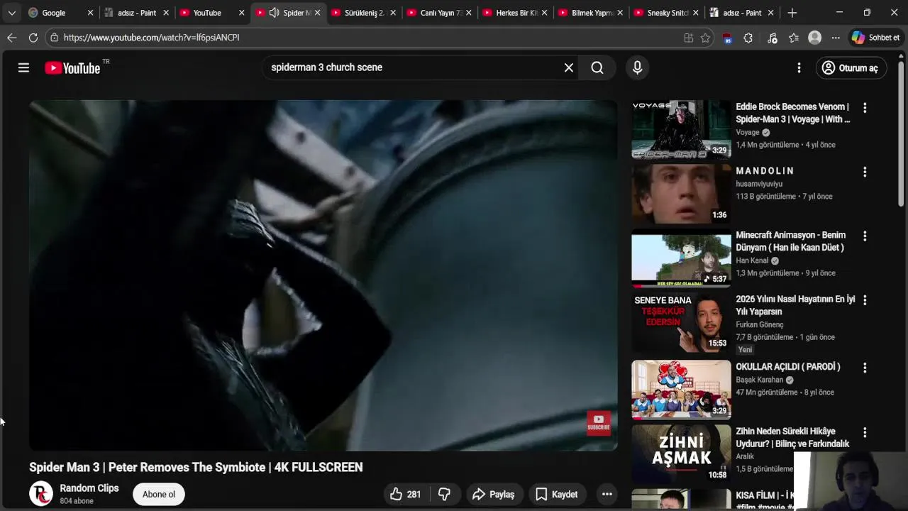Image resolution: width=908 pixels, height=511 pixels.
Task: Run the search with the magnifier button
Action: (597, 67)
